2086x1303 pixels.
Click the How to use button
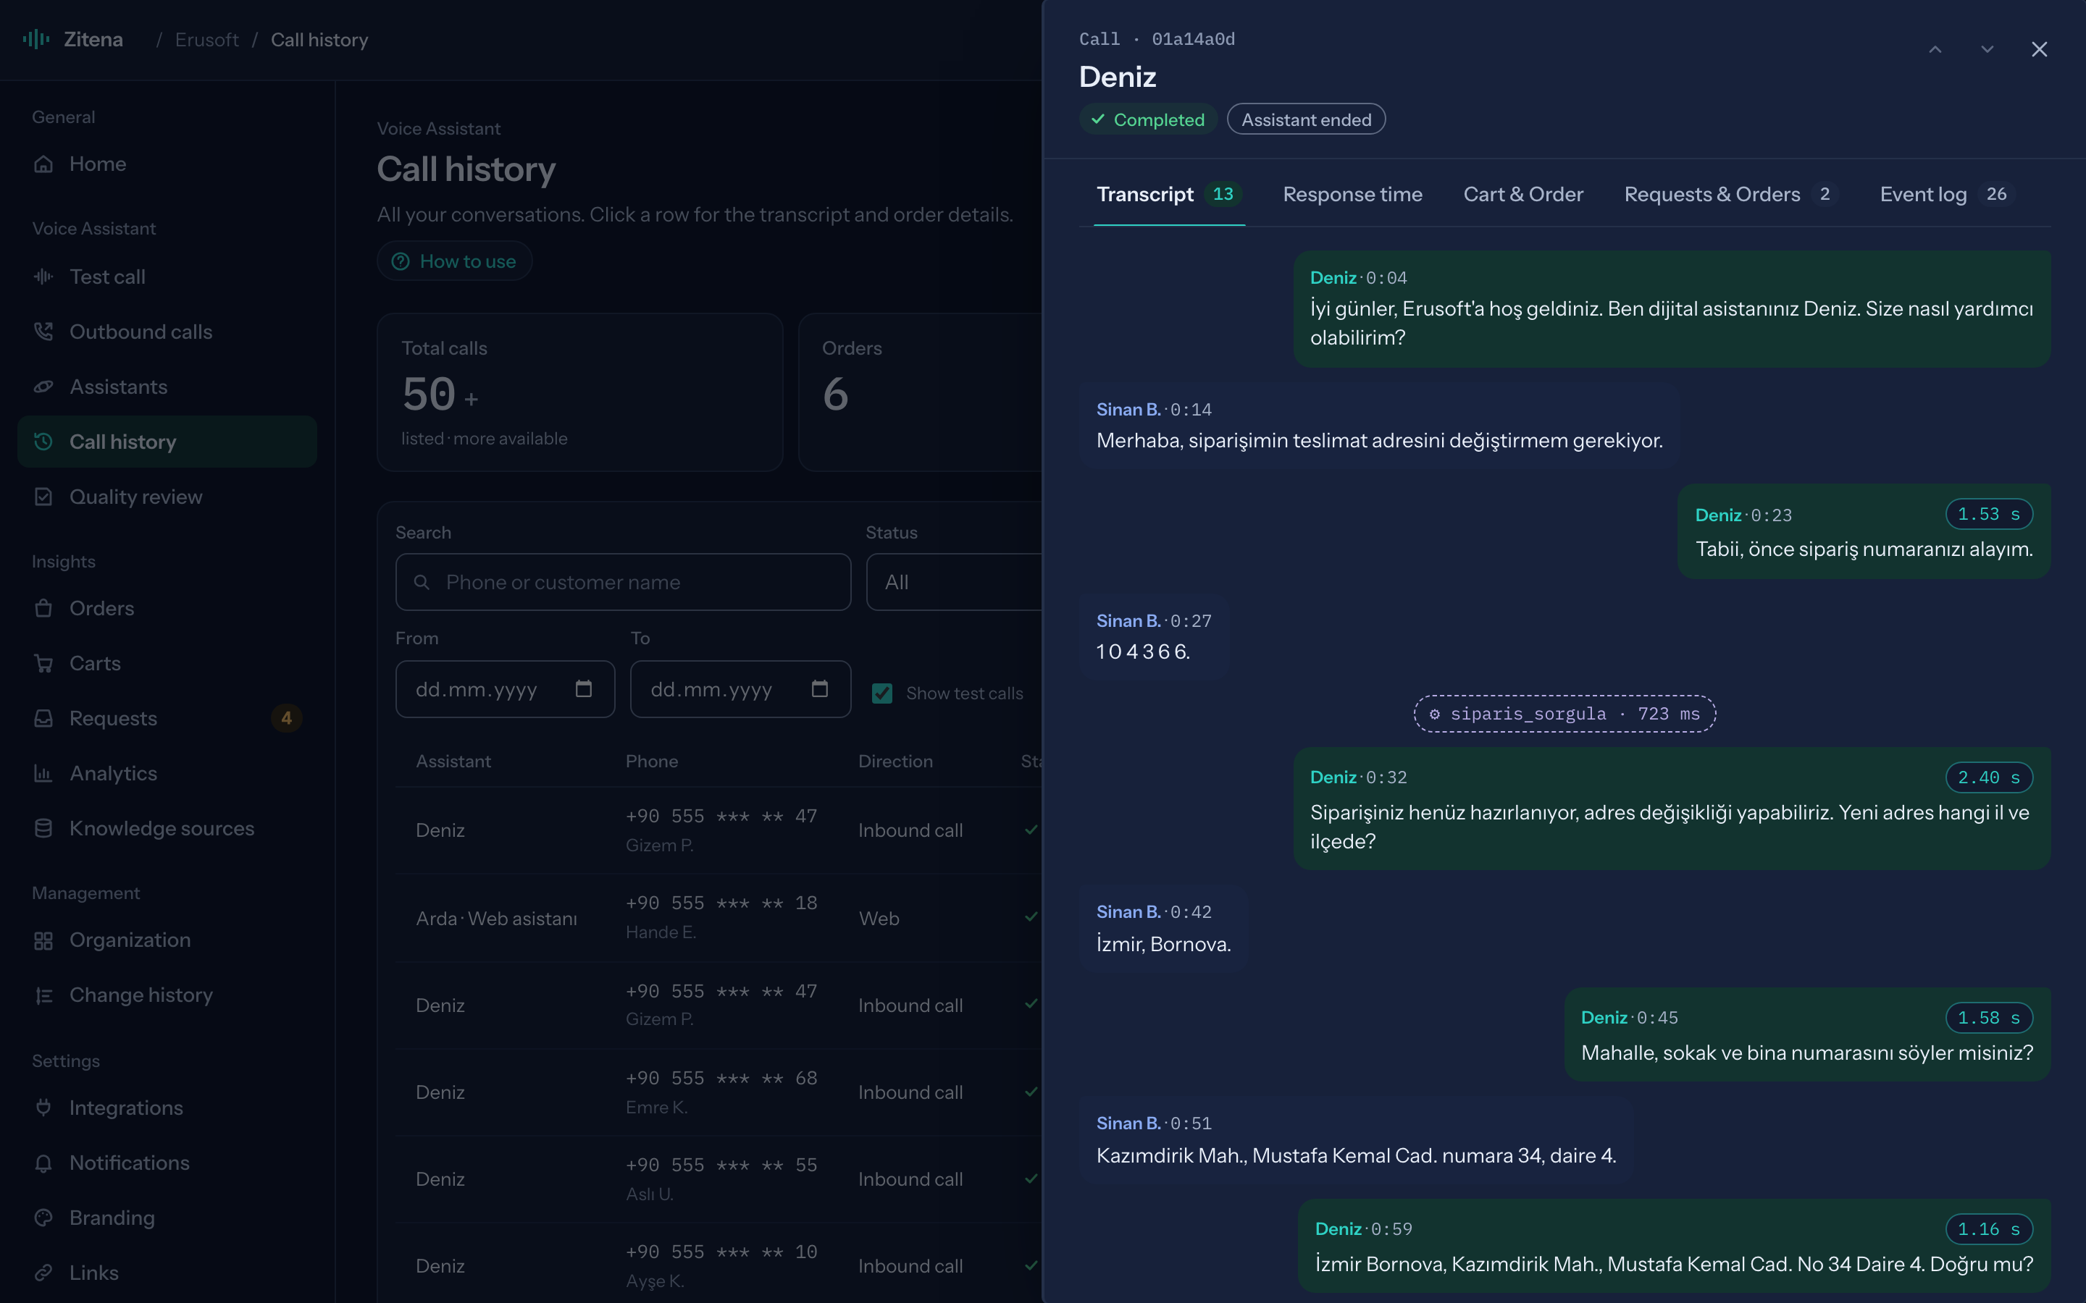[454, 261]
